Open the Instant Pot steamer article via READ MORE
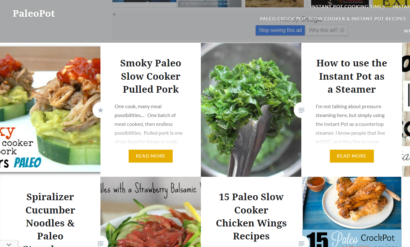 352,156
